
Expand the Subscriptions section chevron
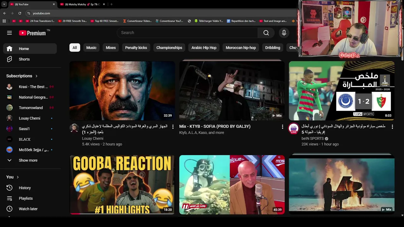point(36,76)
